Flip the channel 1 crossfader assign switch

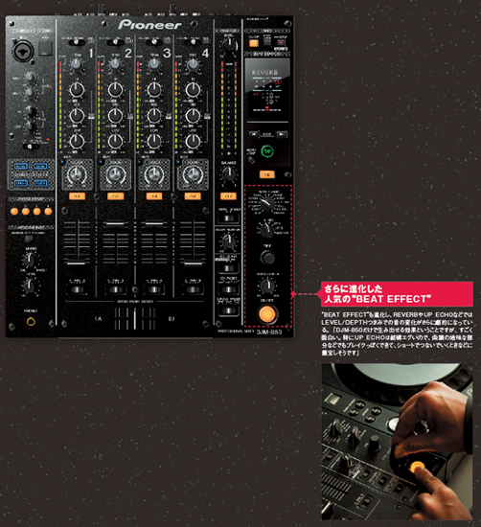pyautogui.click(x=78, y=289)
